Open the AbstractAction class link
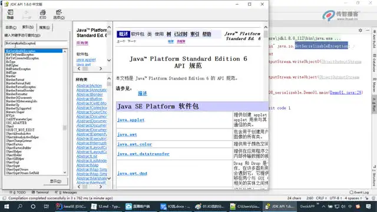Image resolution: width=377 pixels, height=212 pixels. (x=89, y=85)
